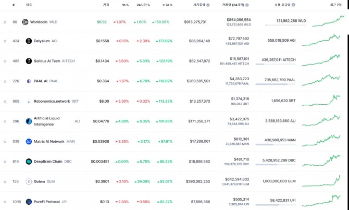349x210 pixels.
Task: Click the Robonomics.network logo icon
Action: [29, 101]
